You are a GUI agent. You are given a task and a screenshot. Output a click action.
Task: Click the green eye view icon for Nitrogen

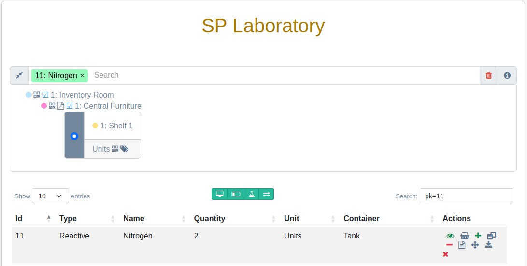tap(450, 236)
